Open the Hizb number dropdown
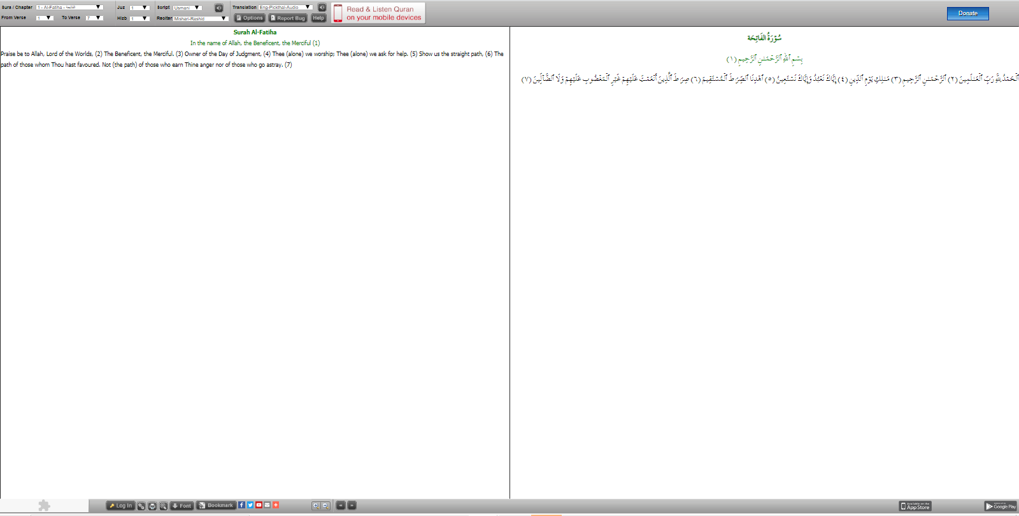The height and width of the screenshot is (516, 1019). point(139,18)
